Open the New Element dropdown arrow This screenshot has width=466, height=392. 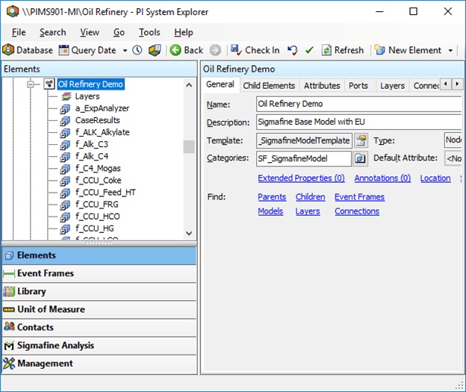pos(450,51)
